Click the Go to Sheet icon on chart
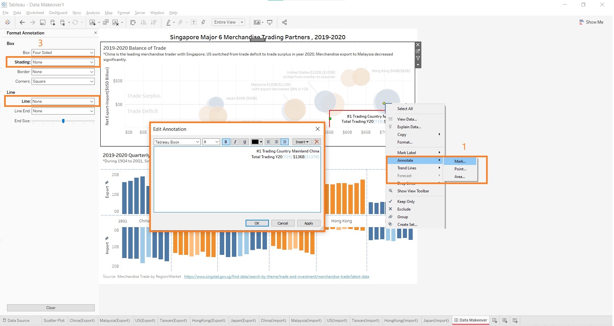Image resolution: width=614 pixels, height=326 pixels. (x=418, y=51)
